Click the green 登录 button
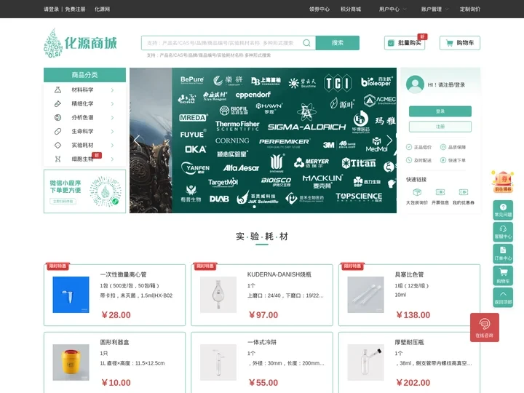The width and height of the screenshot is (524, 393). coord(440,111)
